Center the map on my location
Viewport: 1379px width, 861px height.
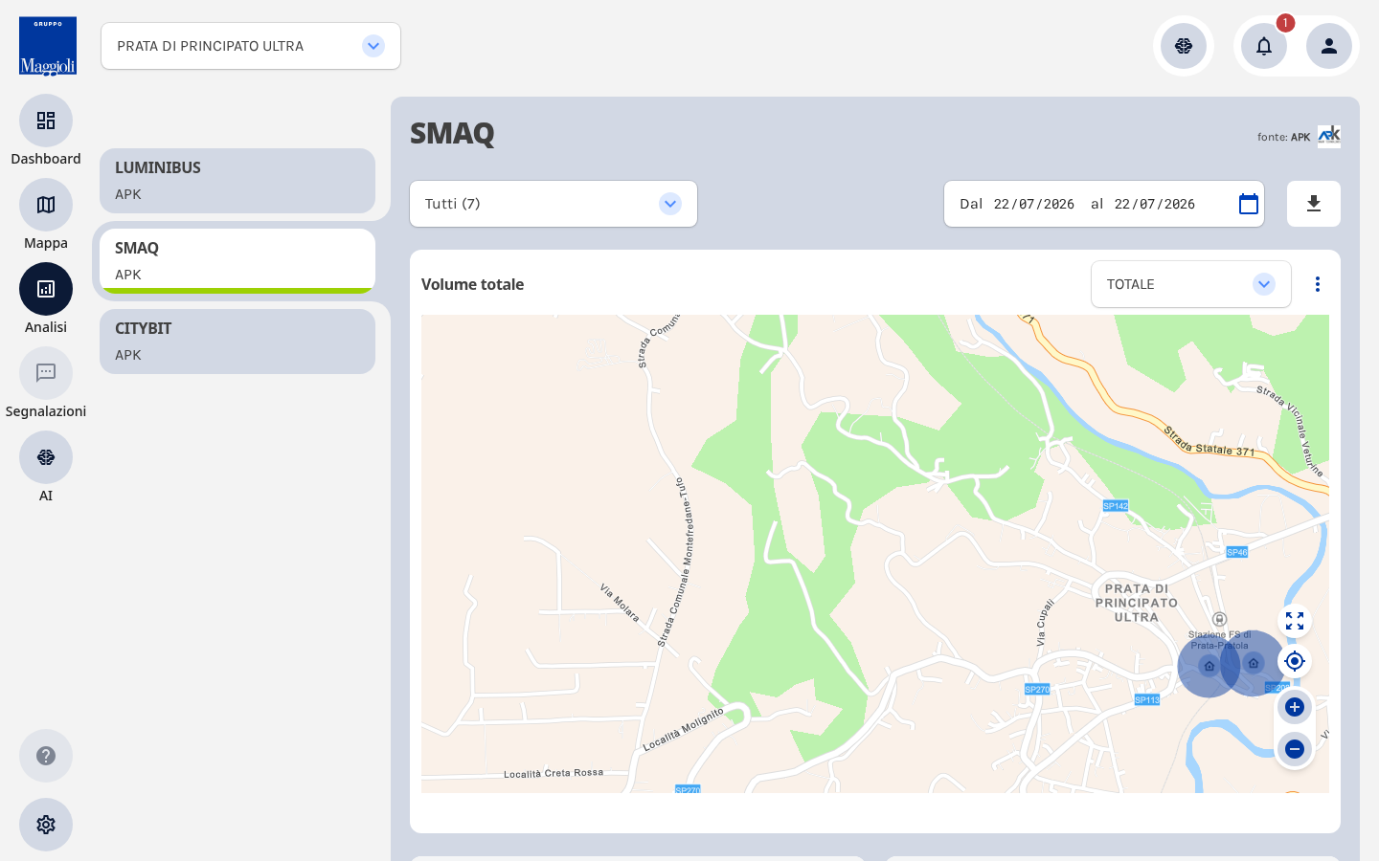(x=1295, y=661)
